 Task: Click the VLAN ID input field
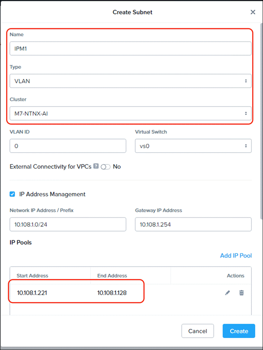coord(68,146)
